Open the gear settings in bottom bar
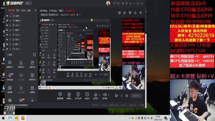Viewport: 215px width, 121px height. click(127, 96)
